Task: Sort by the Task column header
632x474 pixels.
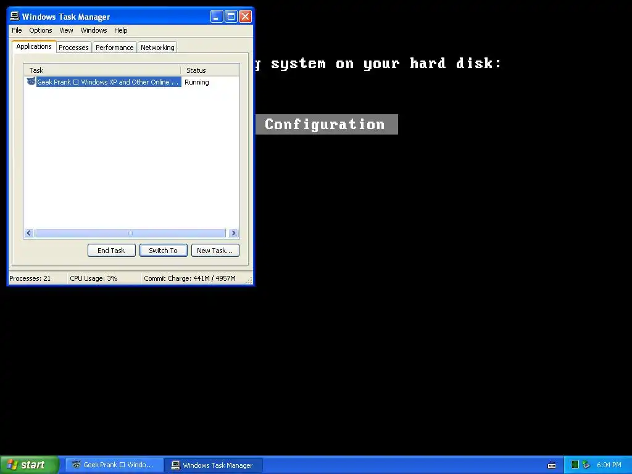Action: [102, 70]
